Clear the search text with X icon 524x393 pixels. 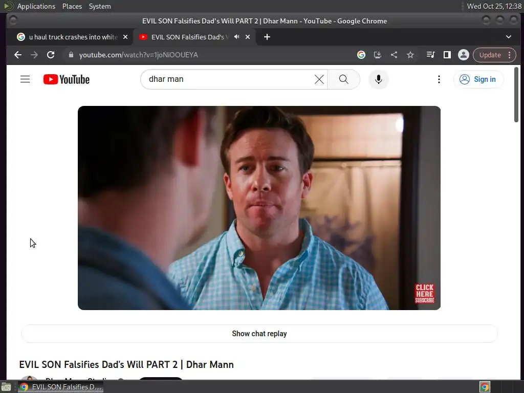[x=319, y=79]
